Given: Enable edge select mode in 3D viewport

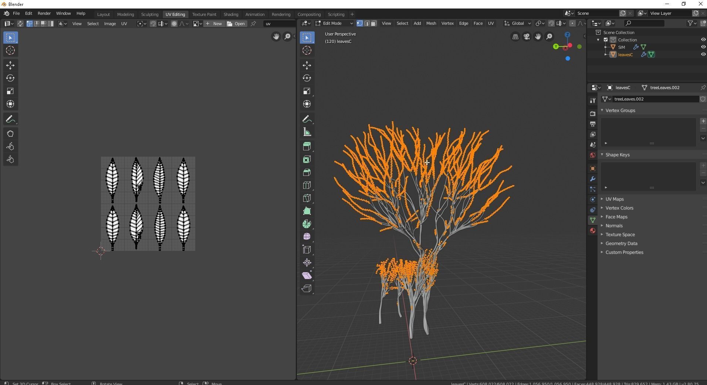Looking at the screenshot, I should (x=366, y=23).
